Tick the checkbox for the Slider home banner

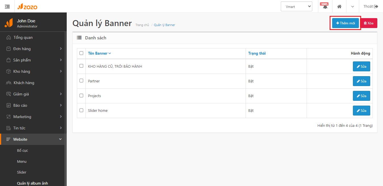81,110
